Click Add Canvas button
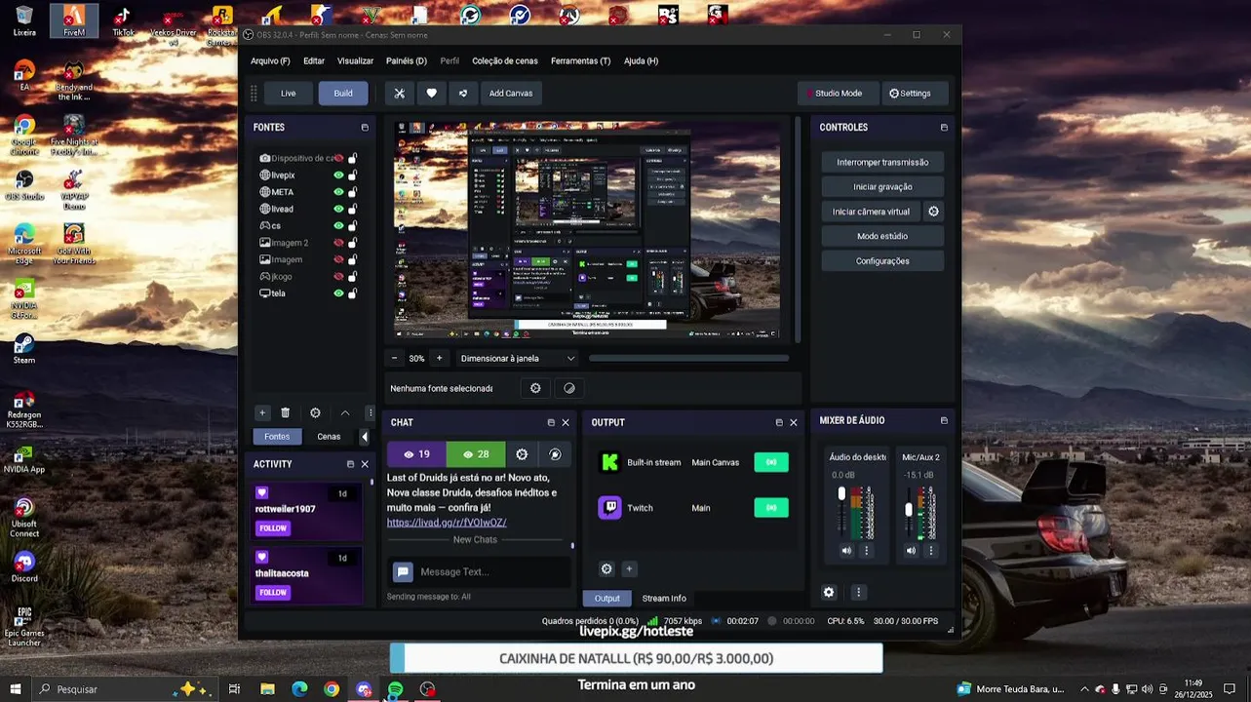Viewport: 1251px width, 702px height. pos(511,94)
